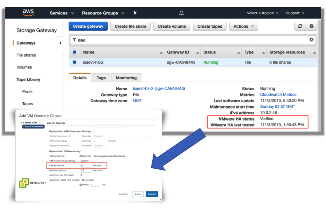Open the VM monitoring sensitivity Custom dropdown
The width and height of the screenshot is (326, 209).
tap(86, 161)
